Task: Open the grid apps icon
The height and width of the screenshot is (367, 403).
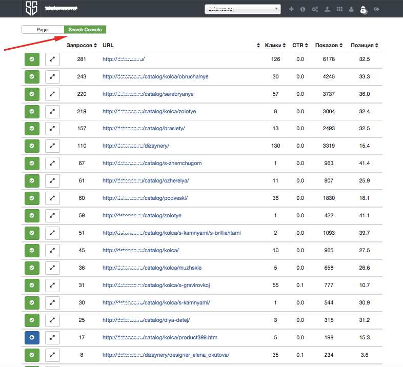Action: 339,9
